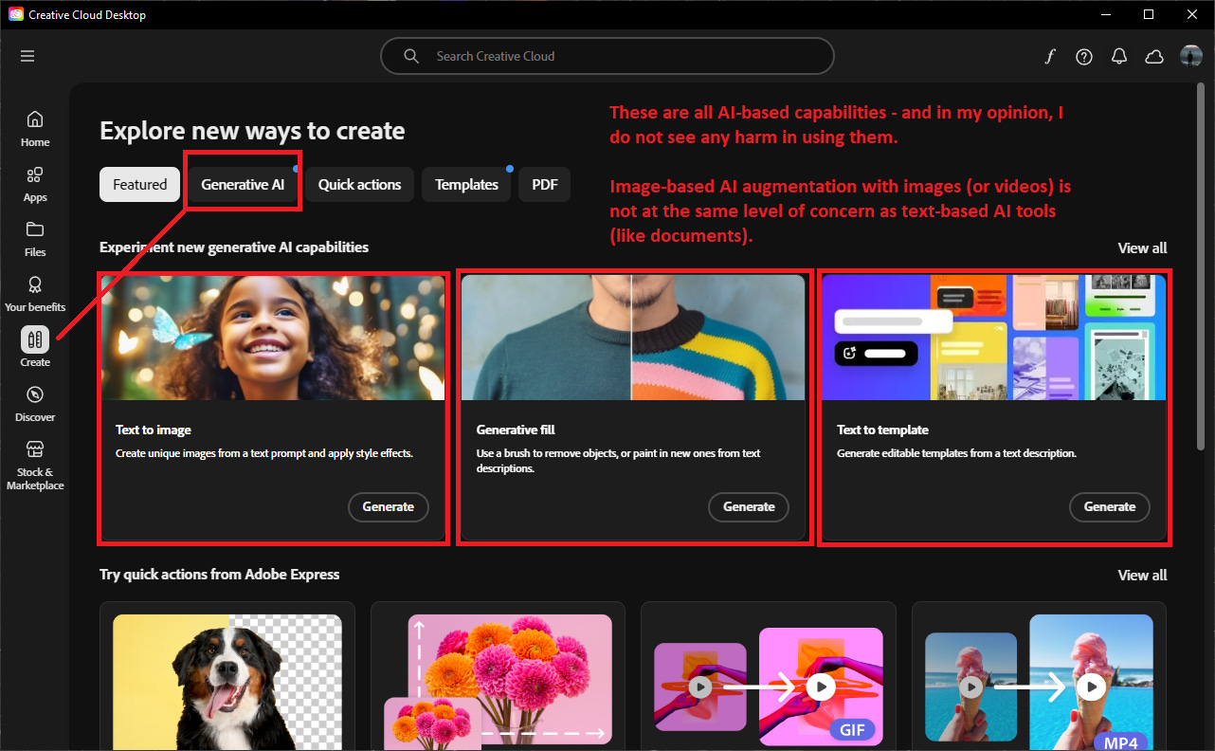Click the Generative fill title

coord(516,430)
